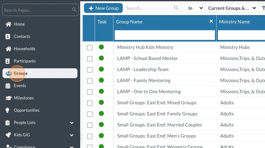Expand the People Lists menu chevron
The width and height of the screenshot is (265, 148).
pos(72,123)
